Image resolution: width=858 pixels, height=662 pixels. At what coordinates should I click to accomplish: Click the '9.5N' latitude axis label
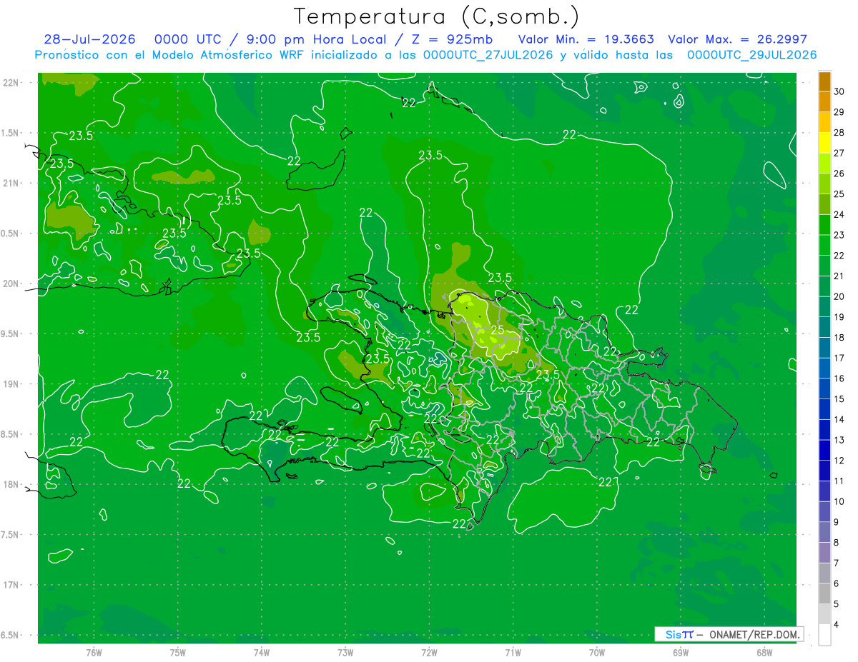pos(11,333)
